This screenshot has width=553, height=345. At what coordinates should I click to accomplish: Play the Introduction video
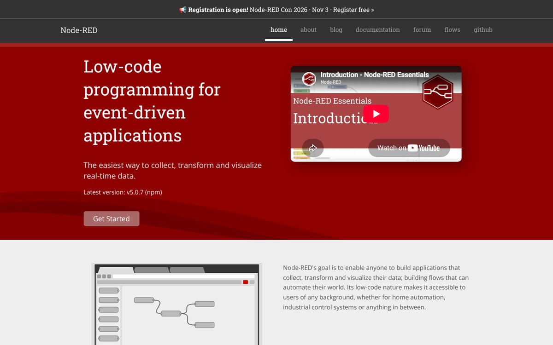pos(376,114)
